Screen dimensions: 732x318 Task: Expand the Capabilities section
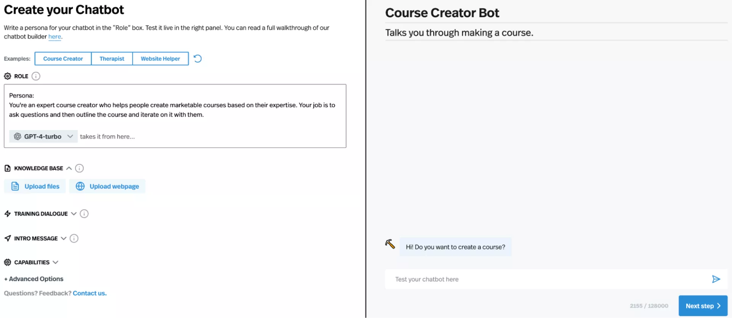pos(56,262)
